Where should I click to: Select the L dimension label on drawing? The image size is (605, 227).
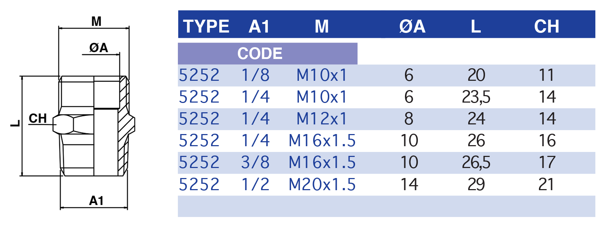(x=15, y=124)
